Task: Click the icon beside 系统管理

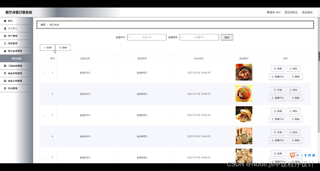Action: (x=5, y=88)
